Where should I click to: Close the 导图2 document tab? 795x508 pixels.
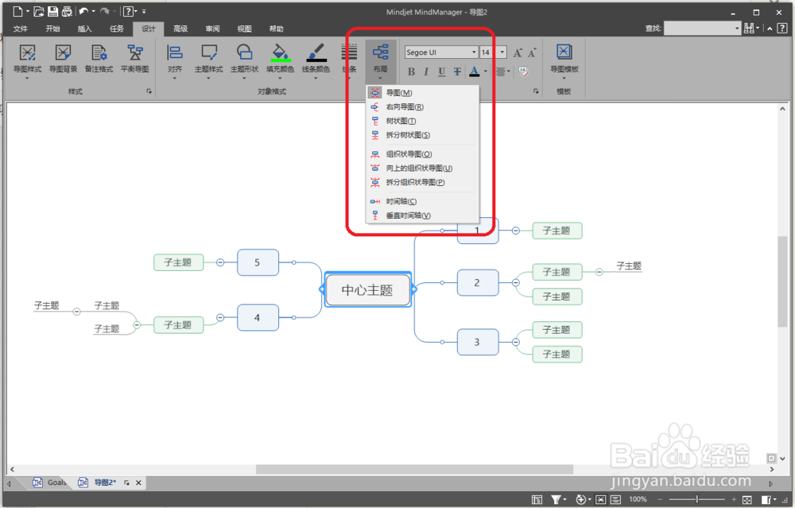138,483
